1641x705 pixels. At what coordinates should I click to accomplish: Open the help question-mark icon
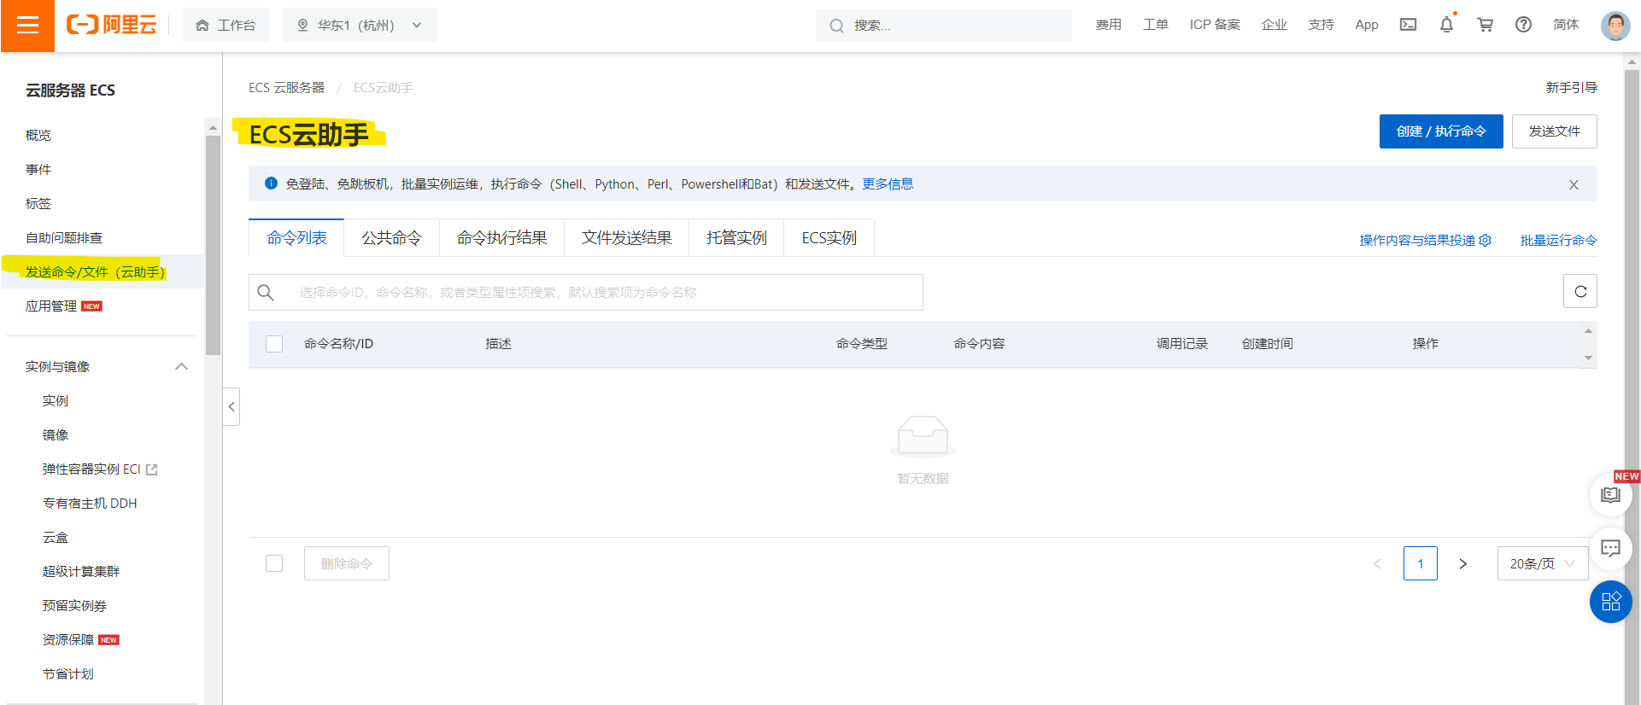pos(1523,25)
